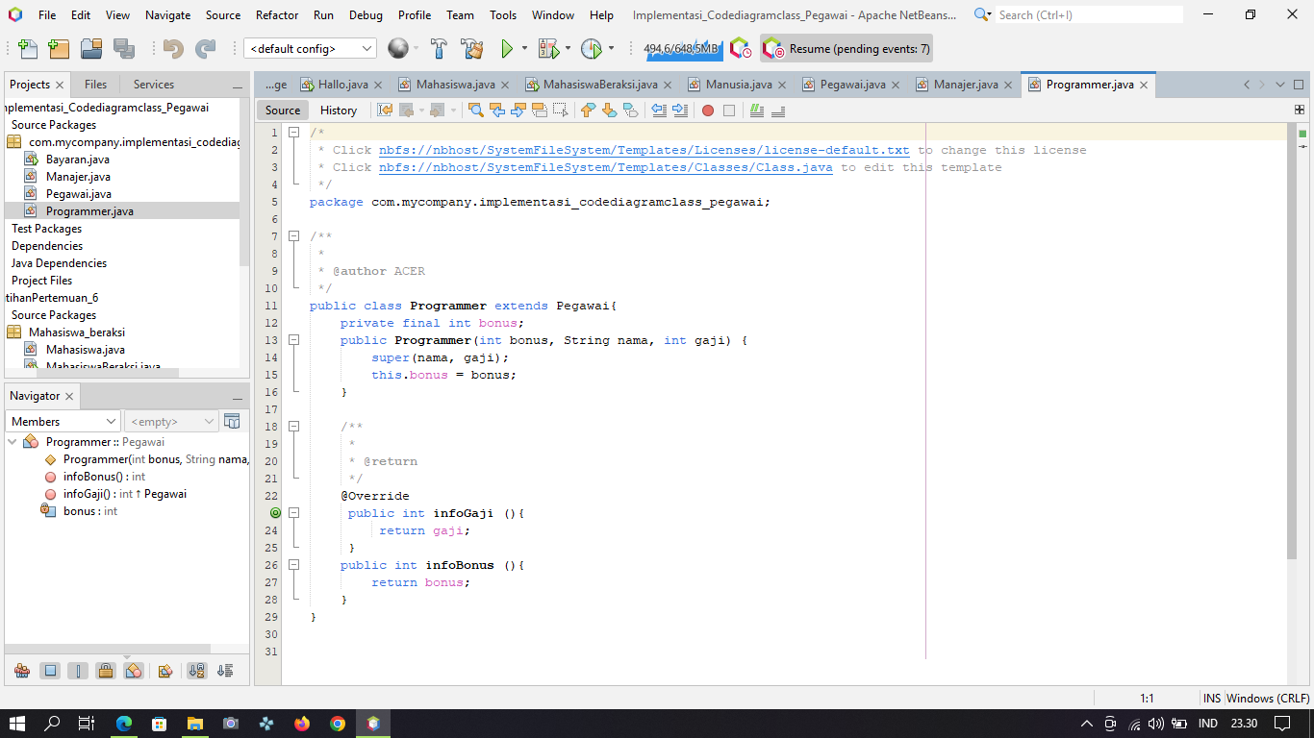Viewport: 1314px width, 738px height.
Task: Click the Shift Line Right icon
Action: coord(680,110)
